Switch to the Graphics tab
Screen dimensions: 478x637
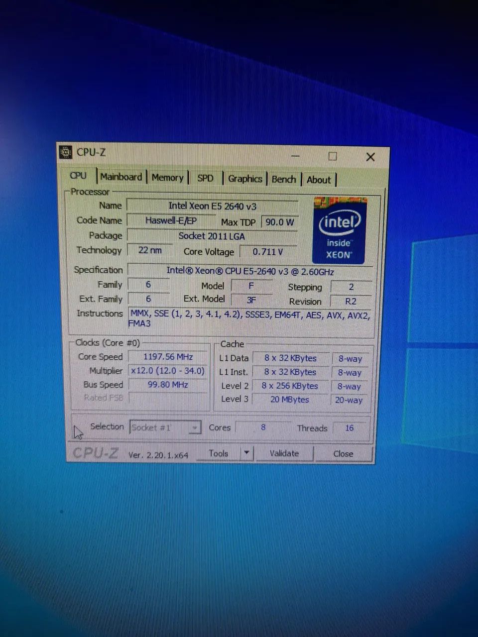coord(245,179)
